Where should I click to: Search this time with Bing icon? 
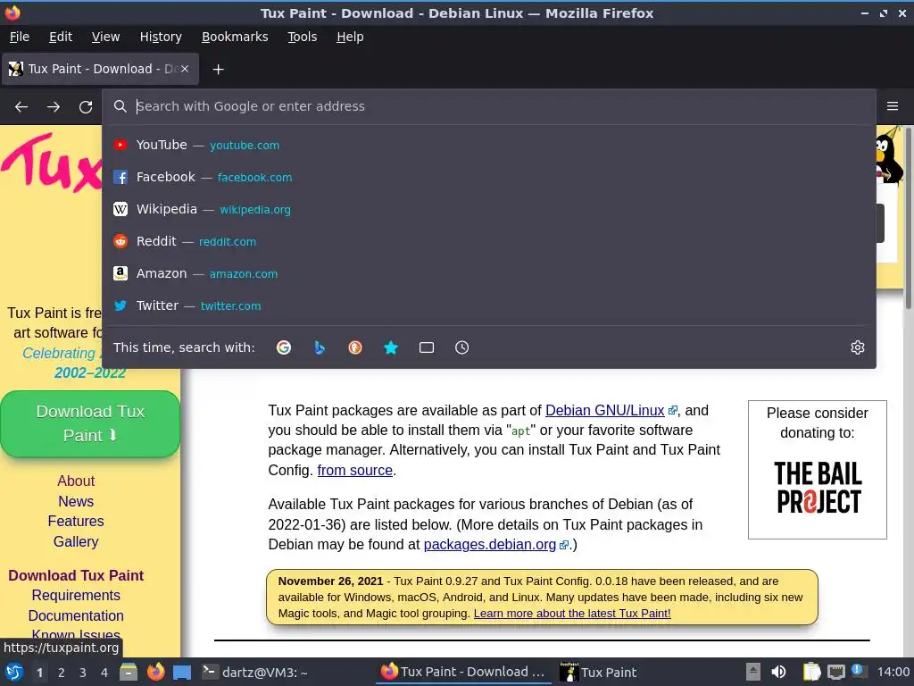[320, 347]
